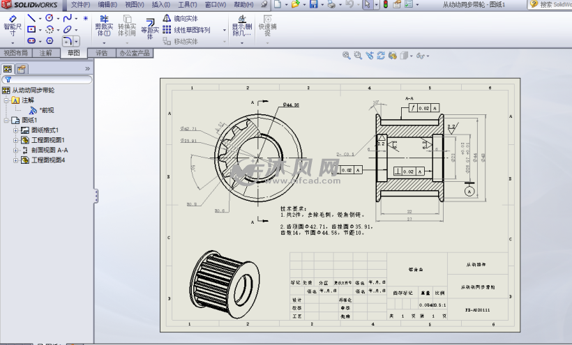Image resolution: width=572 pixels, height=345 pixels.
Task: Expand the 图纸格式1 tree node
Action: (x=15, y=130)
